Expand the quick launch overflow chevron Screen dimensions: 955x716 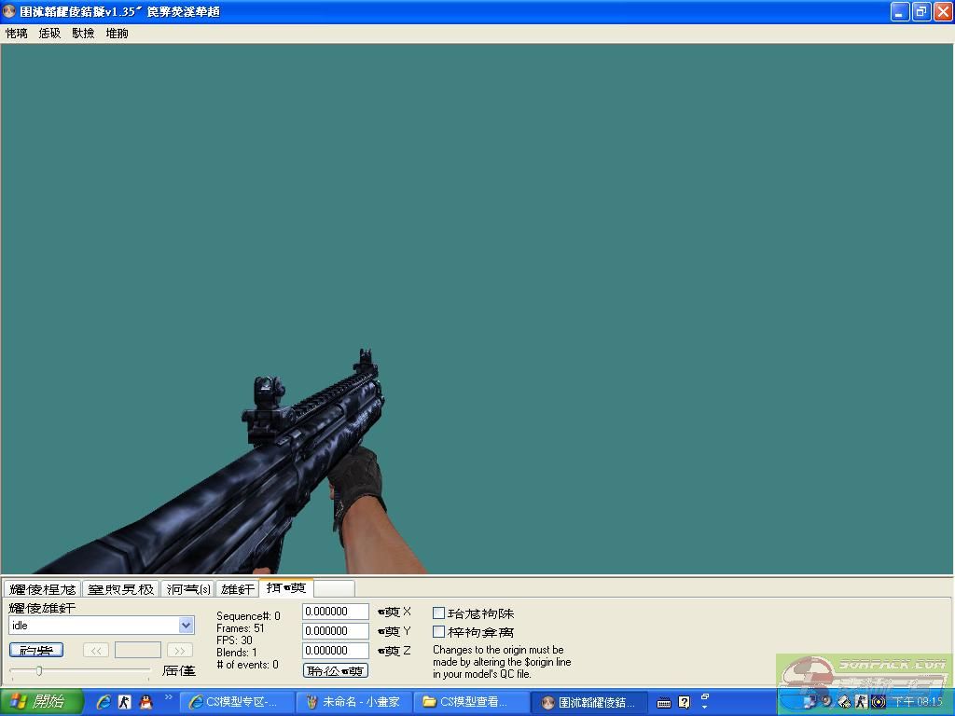pos(169,697)
